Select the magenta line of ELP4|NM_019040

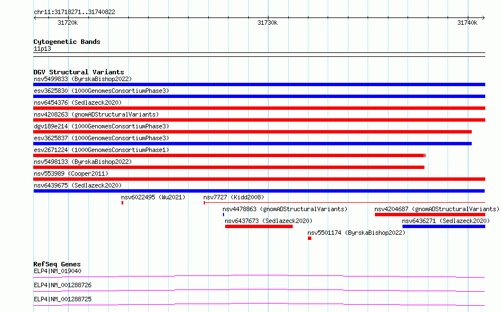(x=259, y=276)
